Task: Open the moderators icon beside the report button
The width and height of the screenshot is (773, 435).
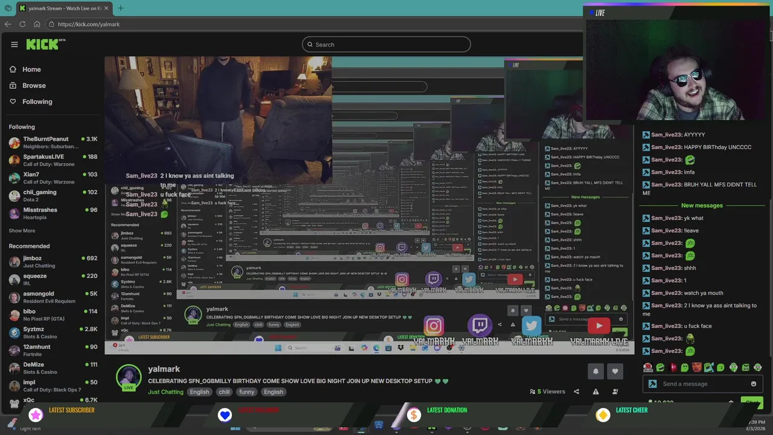Action: 615,391
